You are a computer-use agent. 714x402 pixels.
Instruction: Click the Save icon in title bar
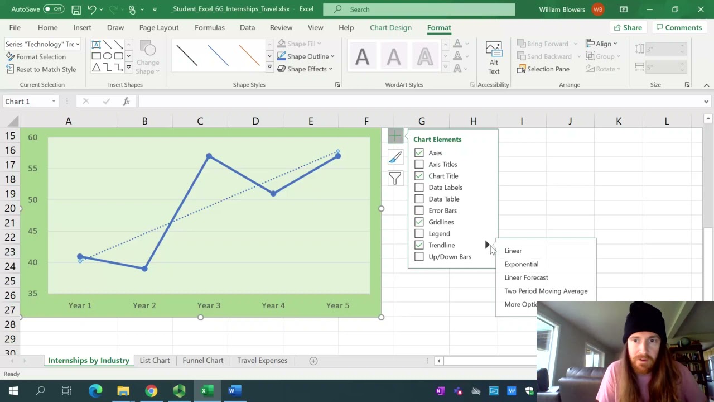[76, 9]
